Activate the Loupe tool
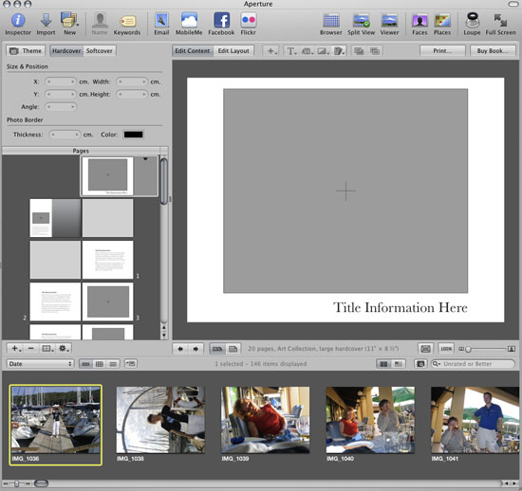522x491 pixels. (472, 20)
